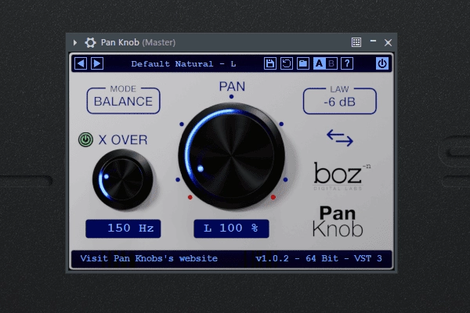Click the L 100 % pan value field
Image resolution: width=470 pixels, height=313 pixels.
pyautogui.click(x=231, y=228)
